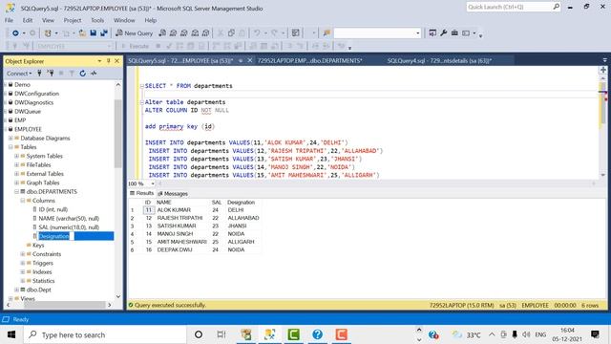Collapse the Columns folder node
The image size is (611, 344).
click(23, 201)
